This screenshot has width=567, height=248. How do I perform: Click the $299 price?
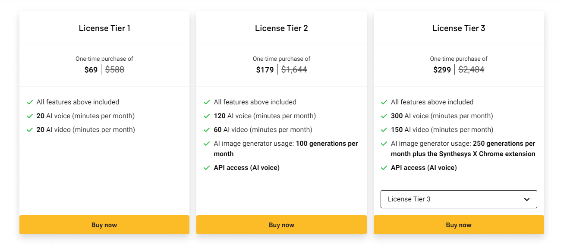(x=442, y=70)
